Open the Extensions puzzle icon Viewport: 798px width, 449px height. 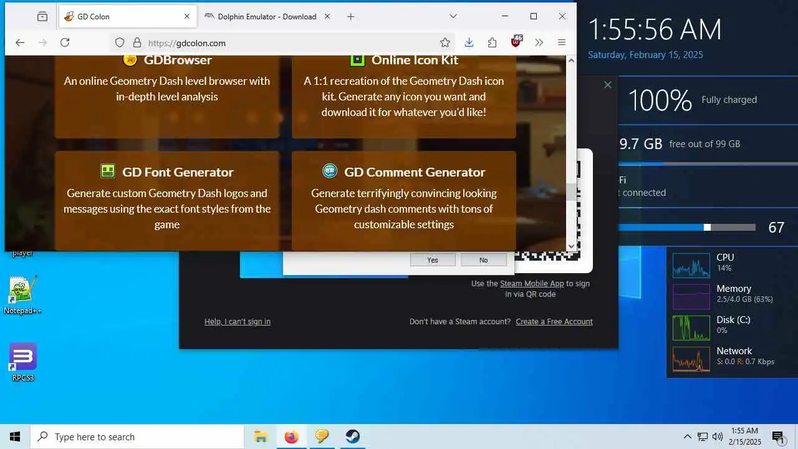[493, 42]
